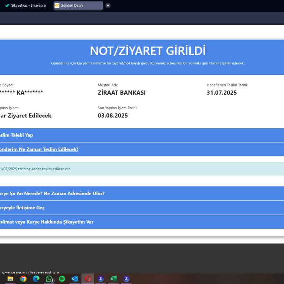The height and width of the screenshot is (284, 284).
Task: Click the courier visit note description text
Action: click(x=148, y=63)
